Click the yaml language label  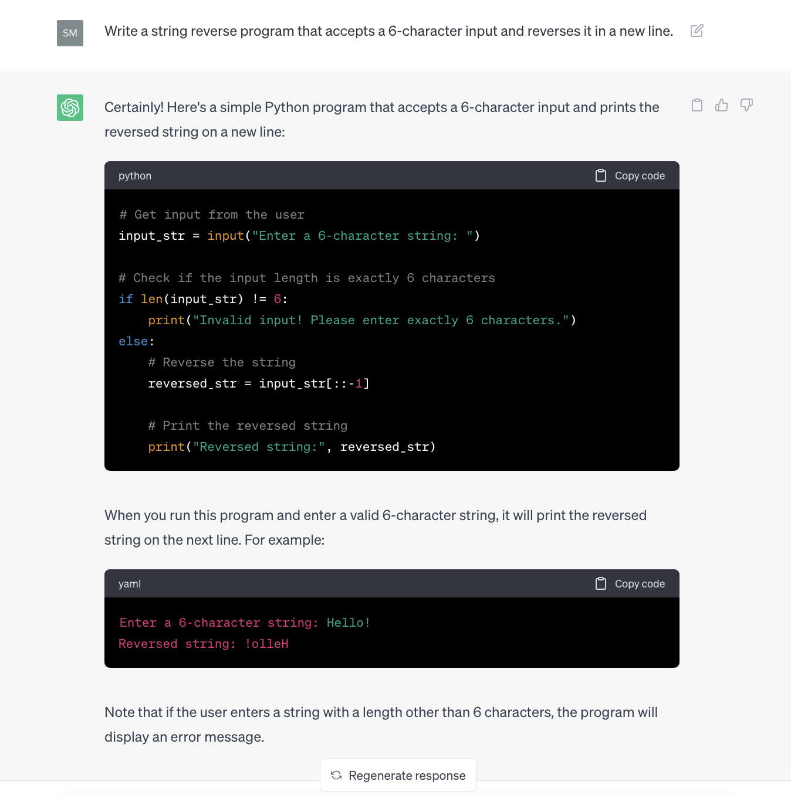[130, 584]
